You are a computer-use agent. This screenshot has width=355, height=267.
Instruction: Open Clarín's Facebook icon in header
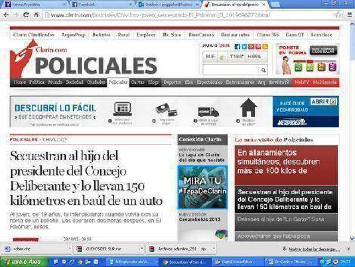(237, 47)
